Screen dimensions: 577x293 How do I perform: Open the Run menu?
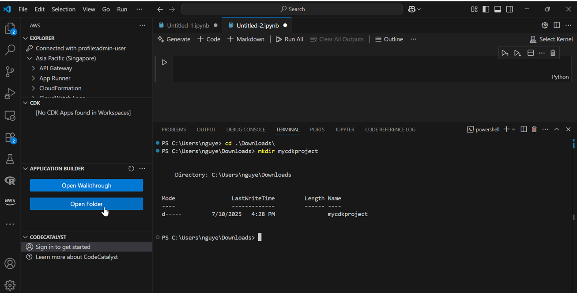click(x=122, y=9)
